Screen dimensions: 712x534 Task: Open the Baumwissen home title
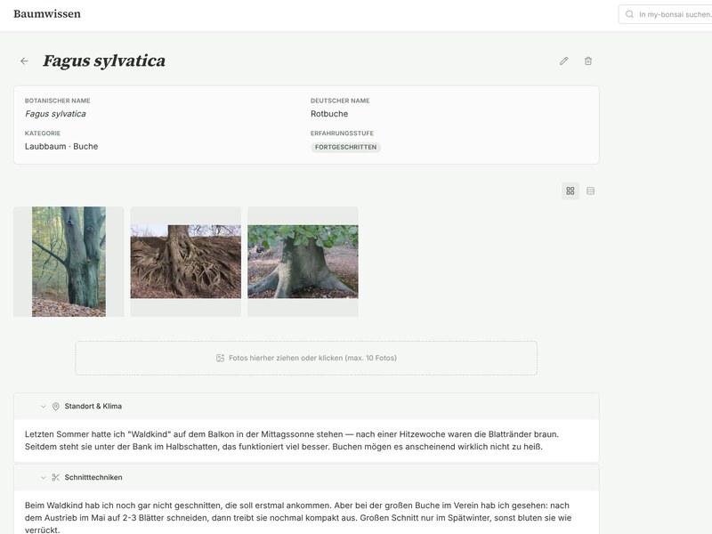47,14
